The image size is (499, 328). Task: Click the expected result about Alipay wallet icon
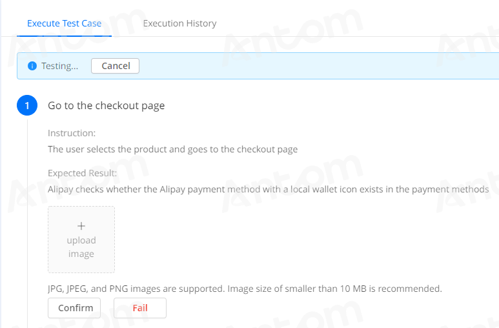click(x=269, y=189)
